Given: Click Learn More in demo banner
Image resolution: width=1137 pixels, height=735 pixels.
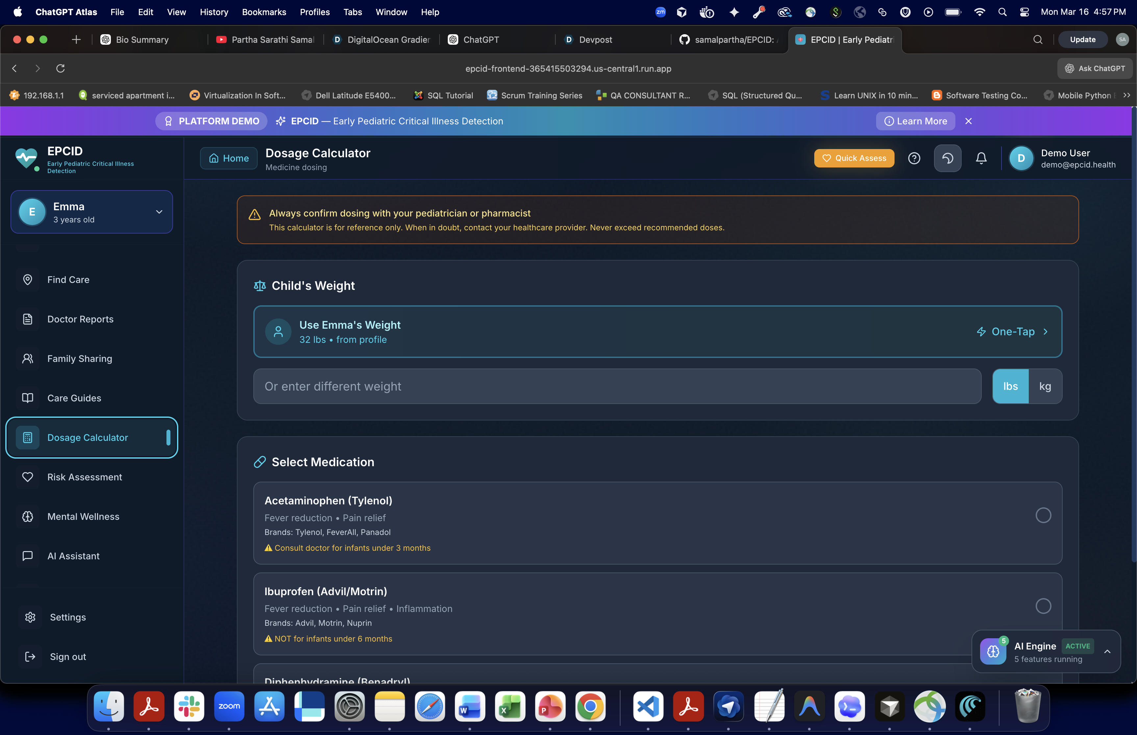Looking at the screenshot, I should click(915, 121).
